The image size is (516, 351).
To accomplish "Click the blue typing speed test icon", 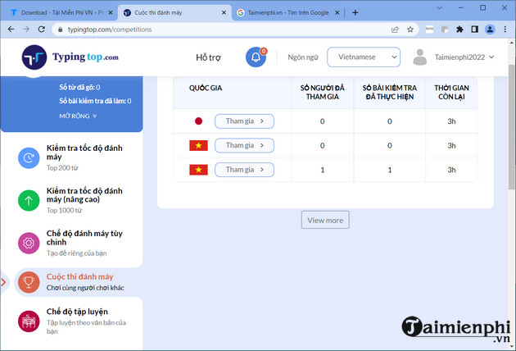I will [29, 157].
